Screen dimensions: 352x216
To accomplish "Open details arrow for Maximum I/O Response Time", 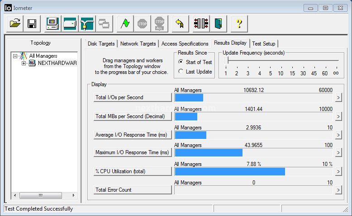I will [x=338, y=153].
